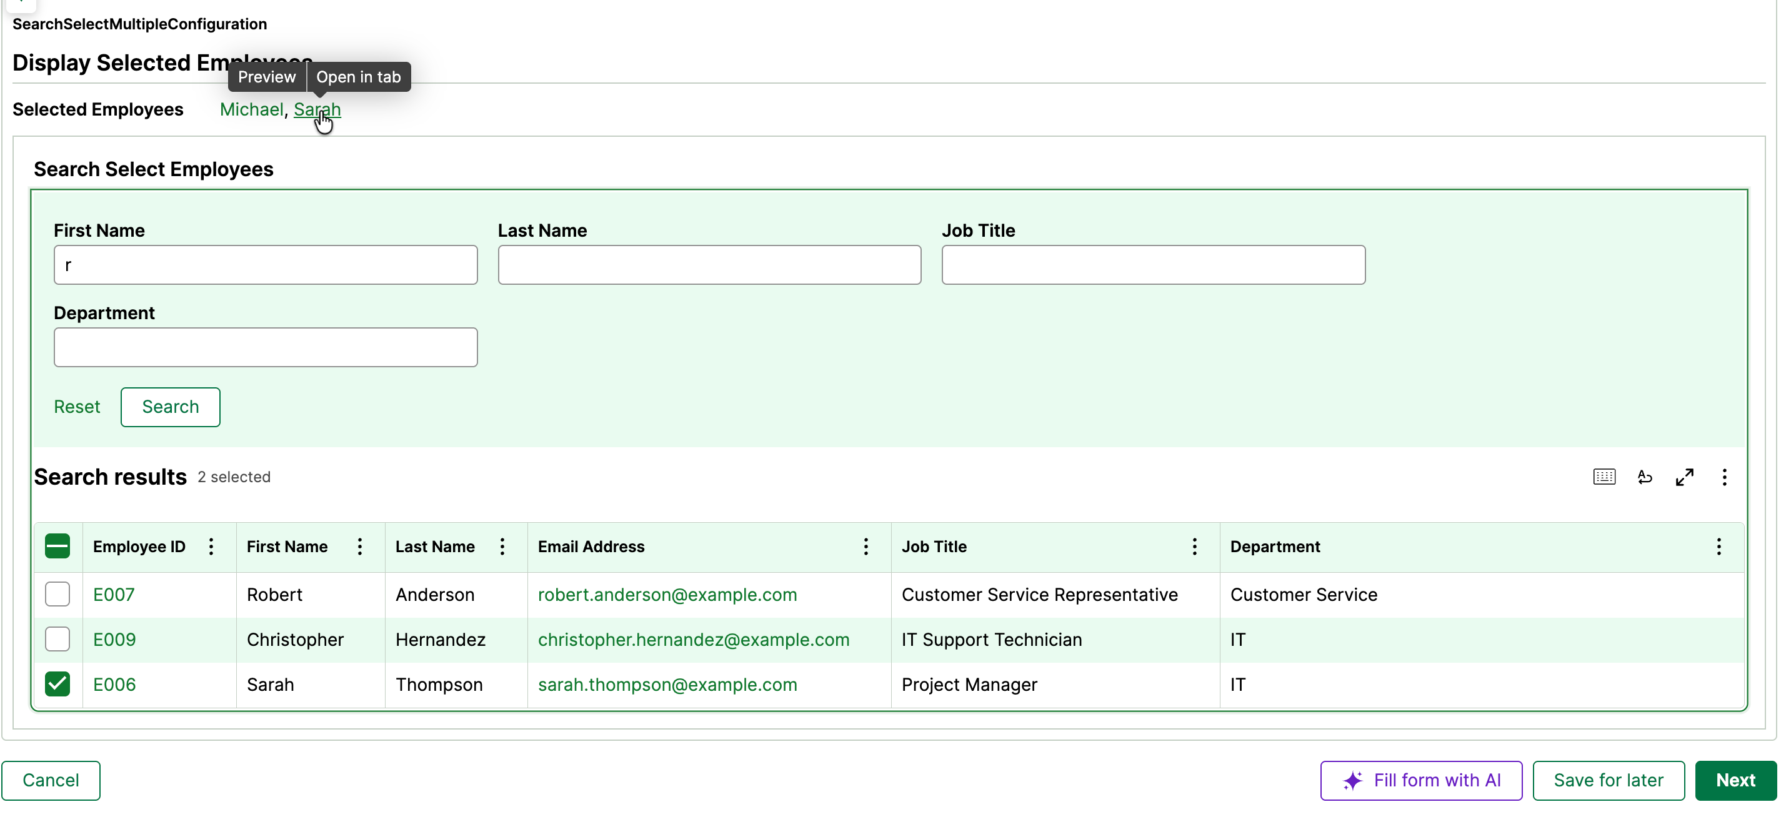Toggle the select-all header checkbox

(x=57, y=547)
